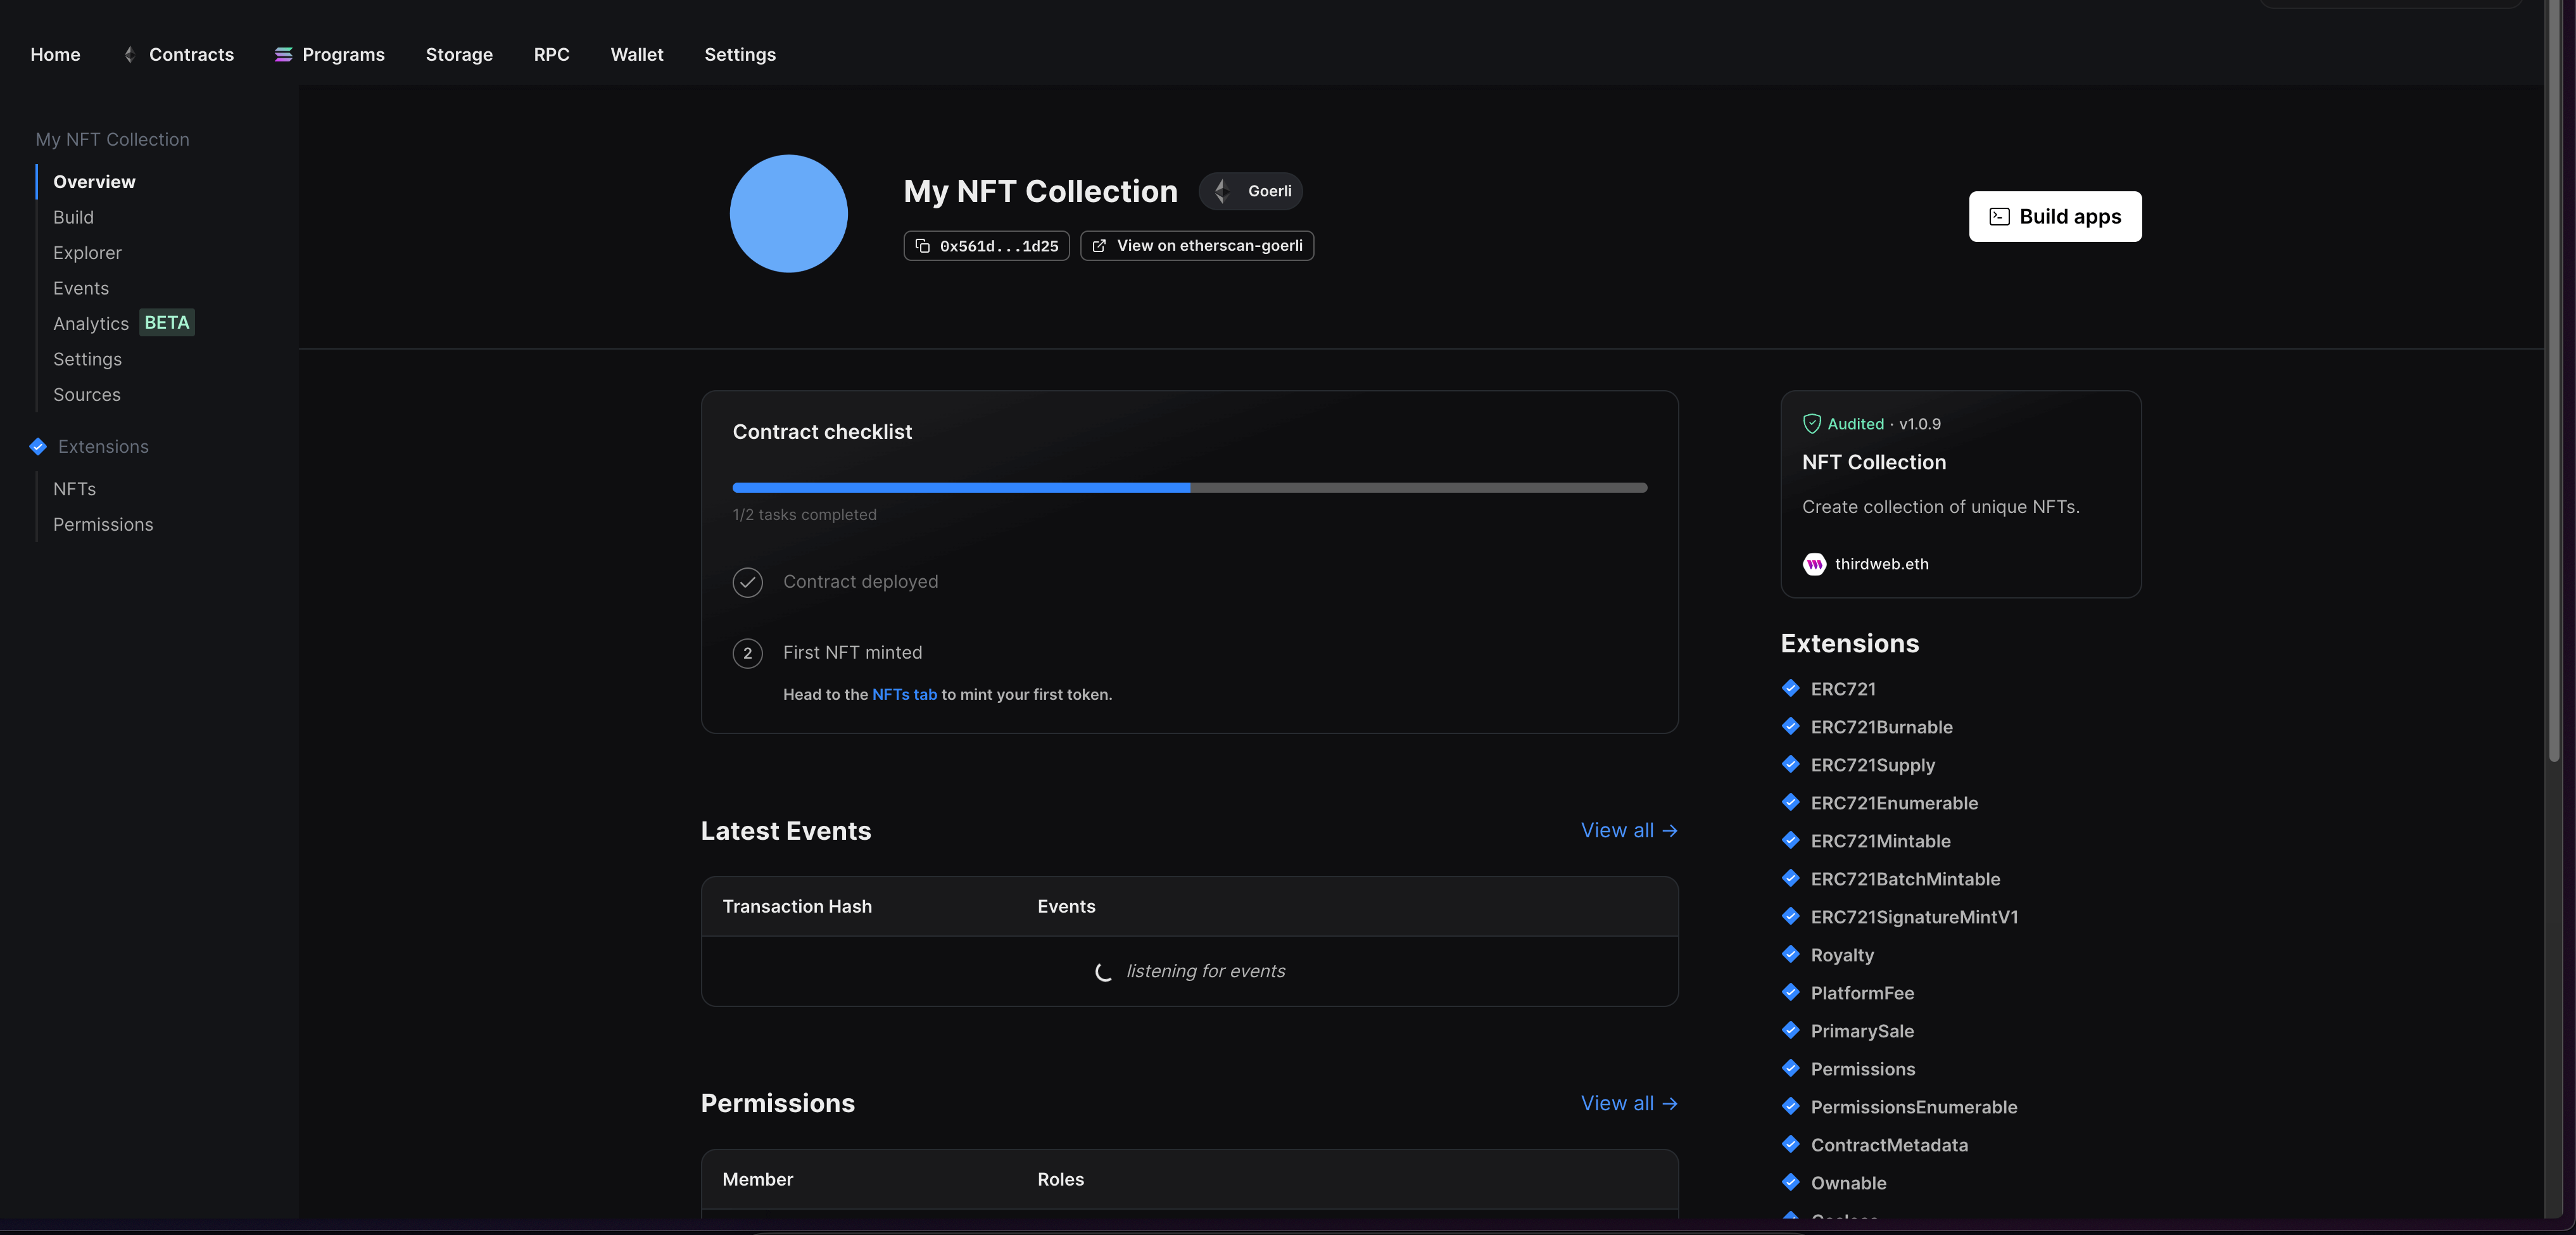Click the Solana icon beside Programs
This screenshot has height=1235, width=2576.
click(x=283, y=55)
